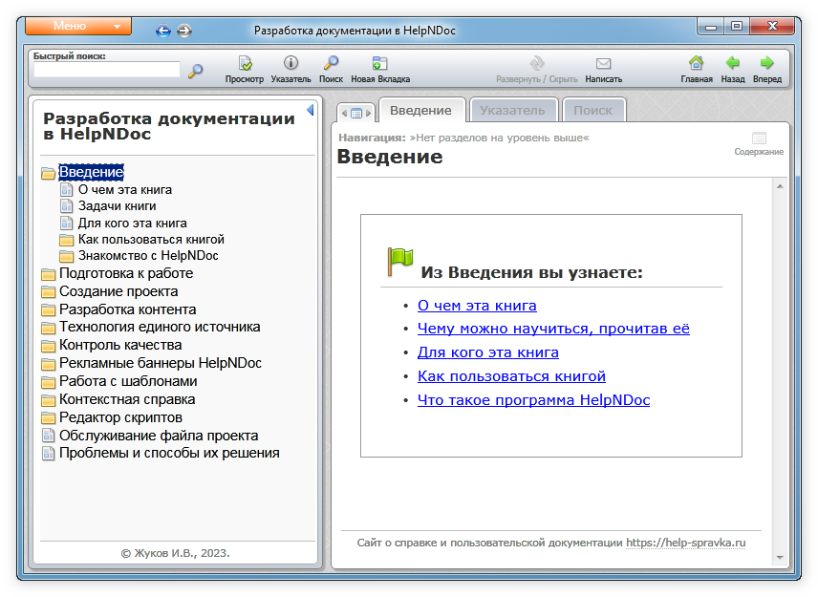This screenshot has height=597, width=818.
Task: Expand Контроль качества section
Action: pos(120,345)
